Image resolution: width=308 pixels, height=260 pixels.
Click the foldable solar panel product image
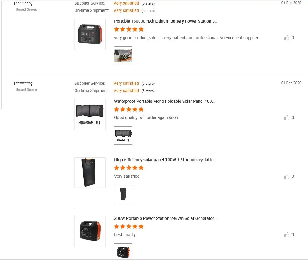[90, 114]
